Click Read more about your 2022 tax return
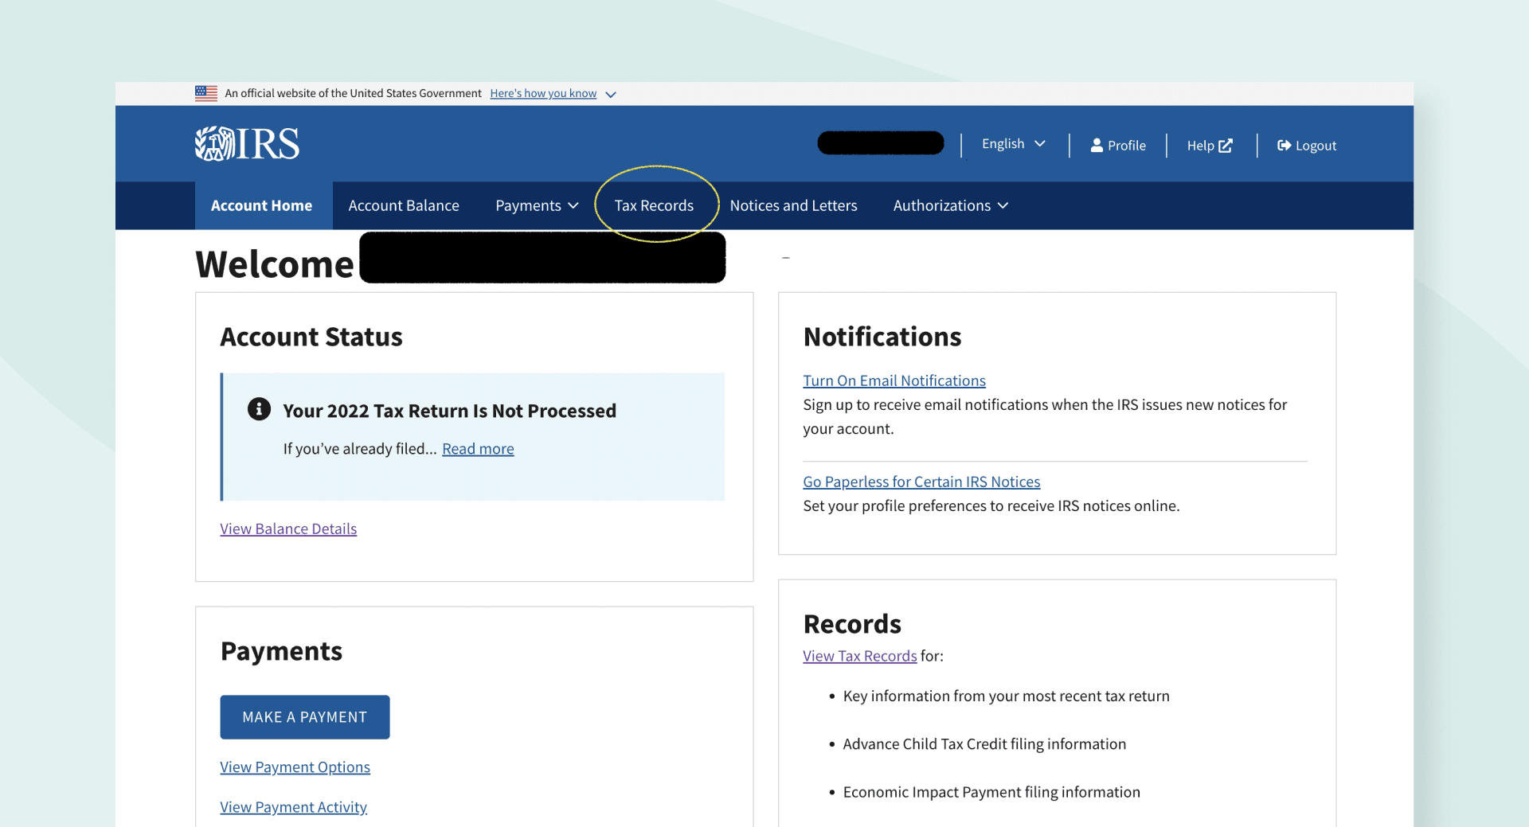 pos(477,448)
